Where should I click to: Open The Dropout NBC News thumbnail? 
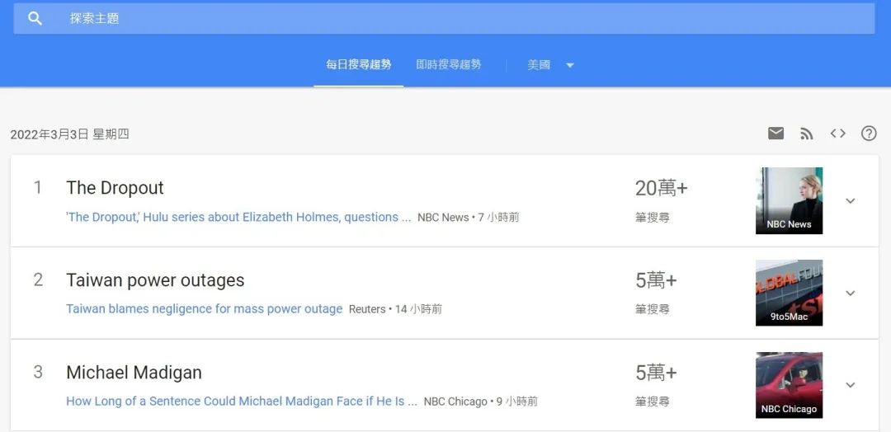(789, 200)
